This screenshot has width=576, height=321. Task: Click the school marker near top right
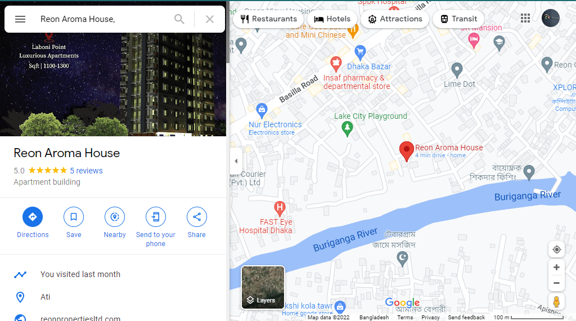(x=499, y=43)
